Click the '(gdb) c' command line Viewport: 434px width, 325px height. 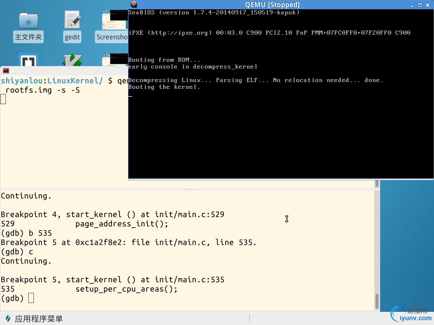[x=17, y=252]
